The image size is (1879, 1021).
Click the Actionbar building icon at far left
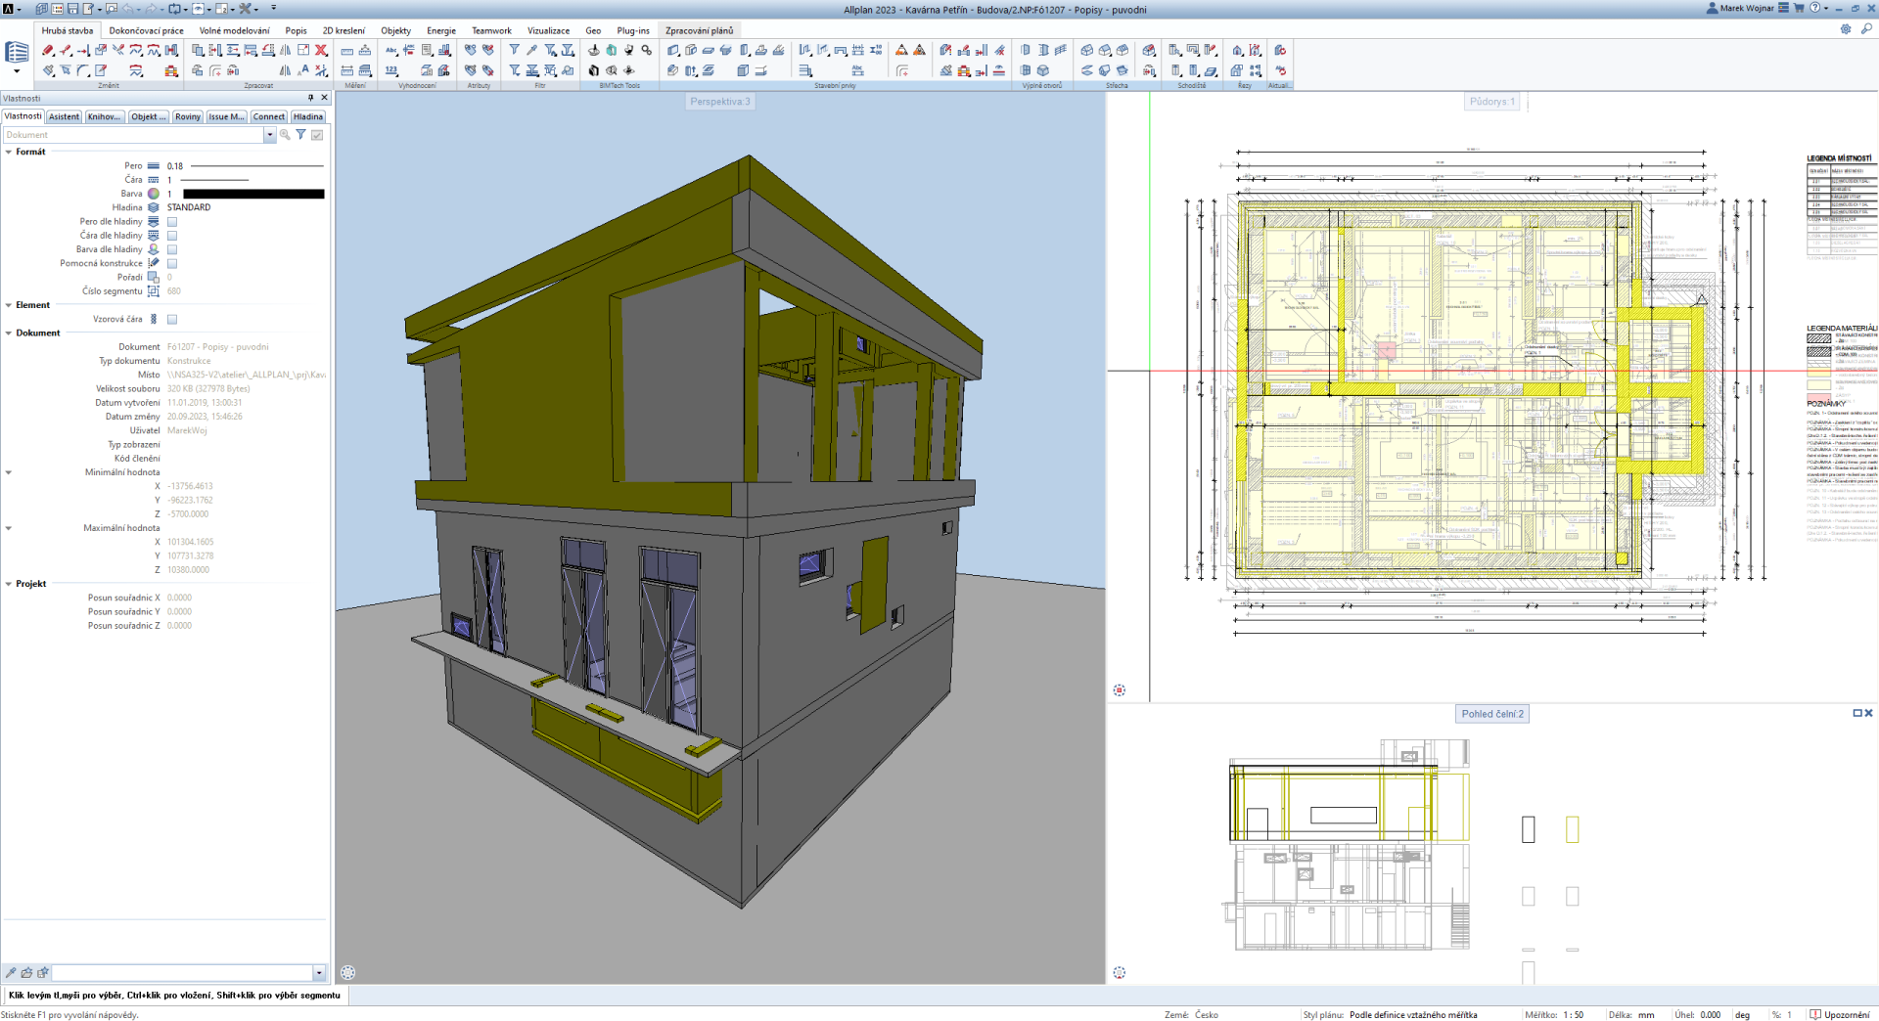pyautogui.click(x=17, y=53)
